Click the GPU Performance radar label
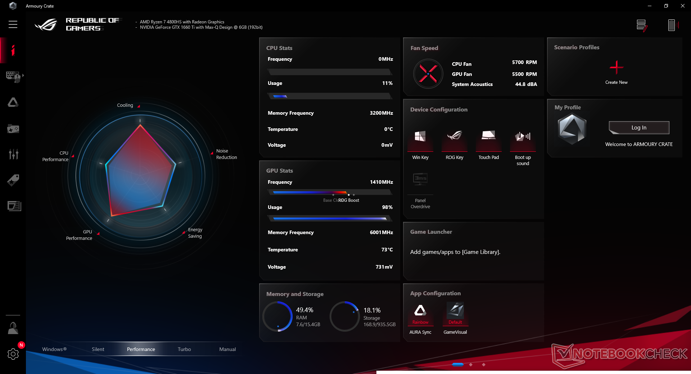691x374 pixels. pyautogui.click(x=79, y=235)
